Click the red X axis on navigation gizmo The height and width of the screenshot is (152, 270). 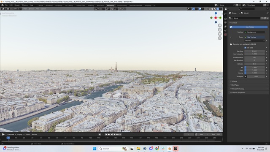216,18
